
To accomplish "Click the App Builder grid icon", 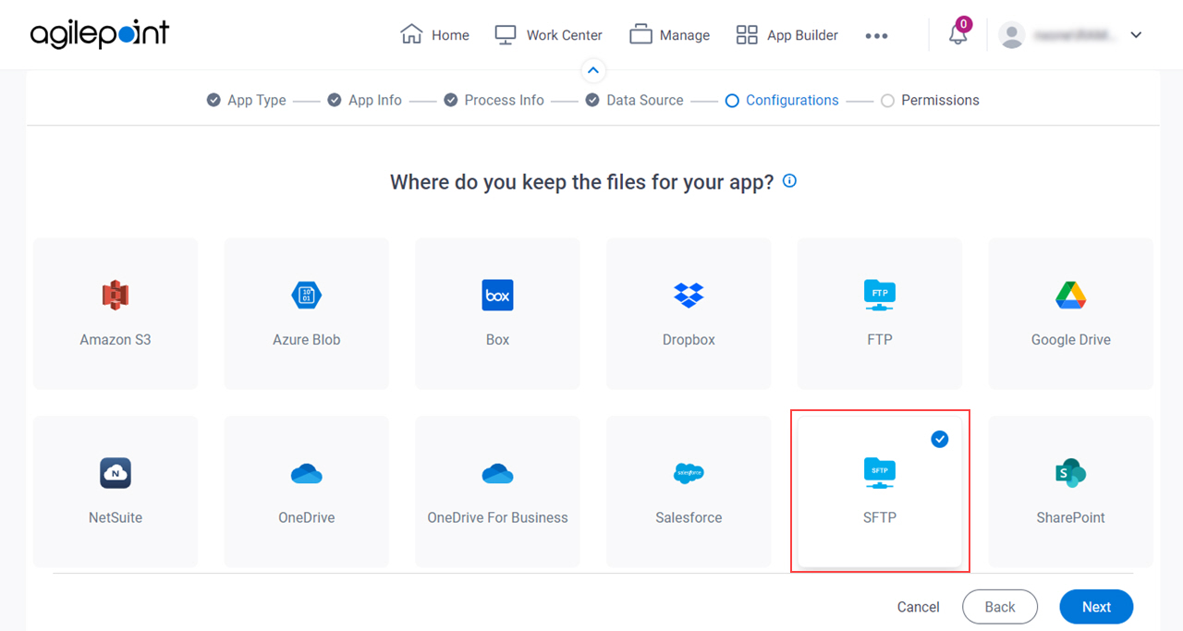I will click(x=747, y=35).
